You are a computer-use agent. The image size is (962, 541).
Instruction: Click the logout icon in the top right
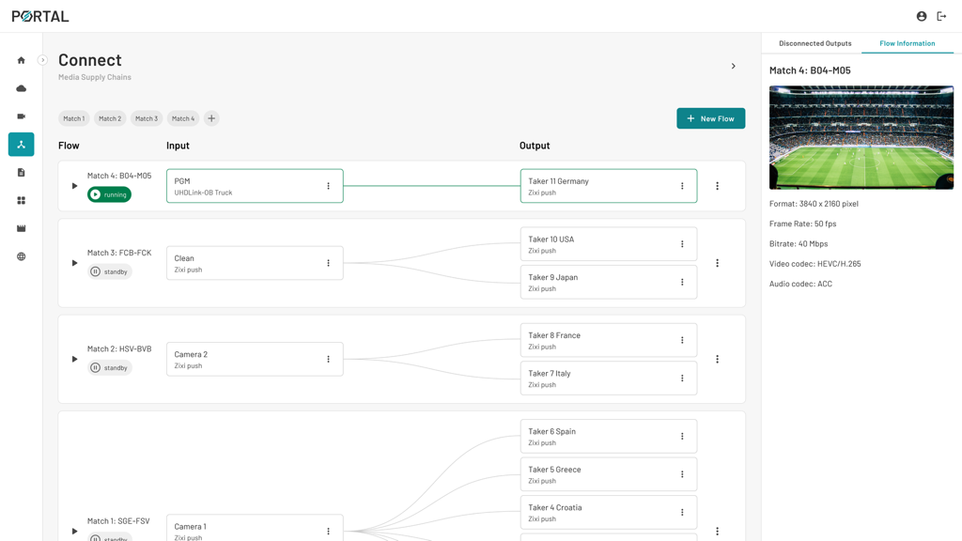coord(941,16)
